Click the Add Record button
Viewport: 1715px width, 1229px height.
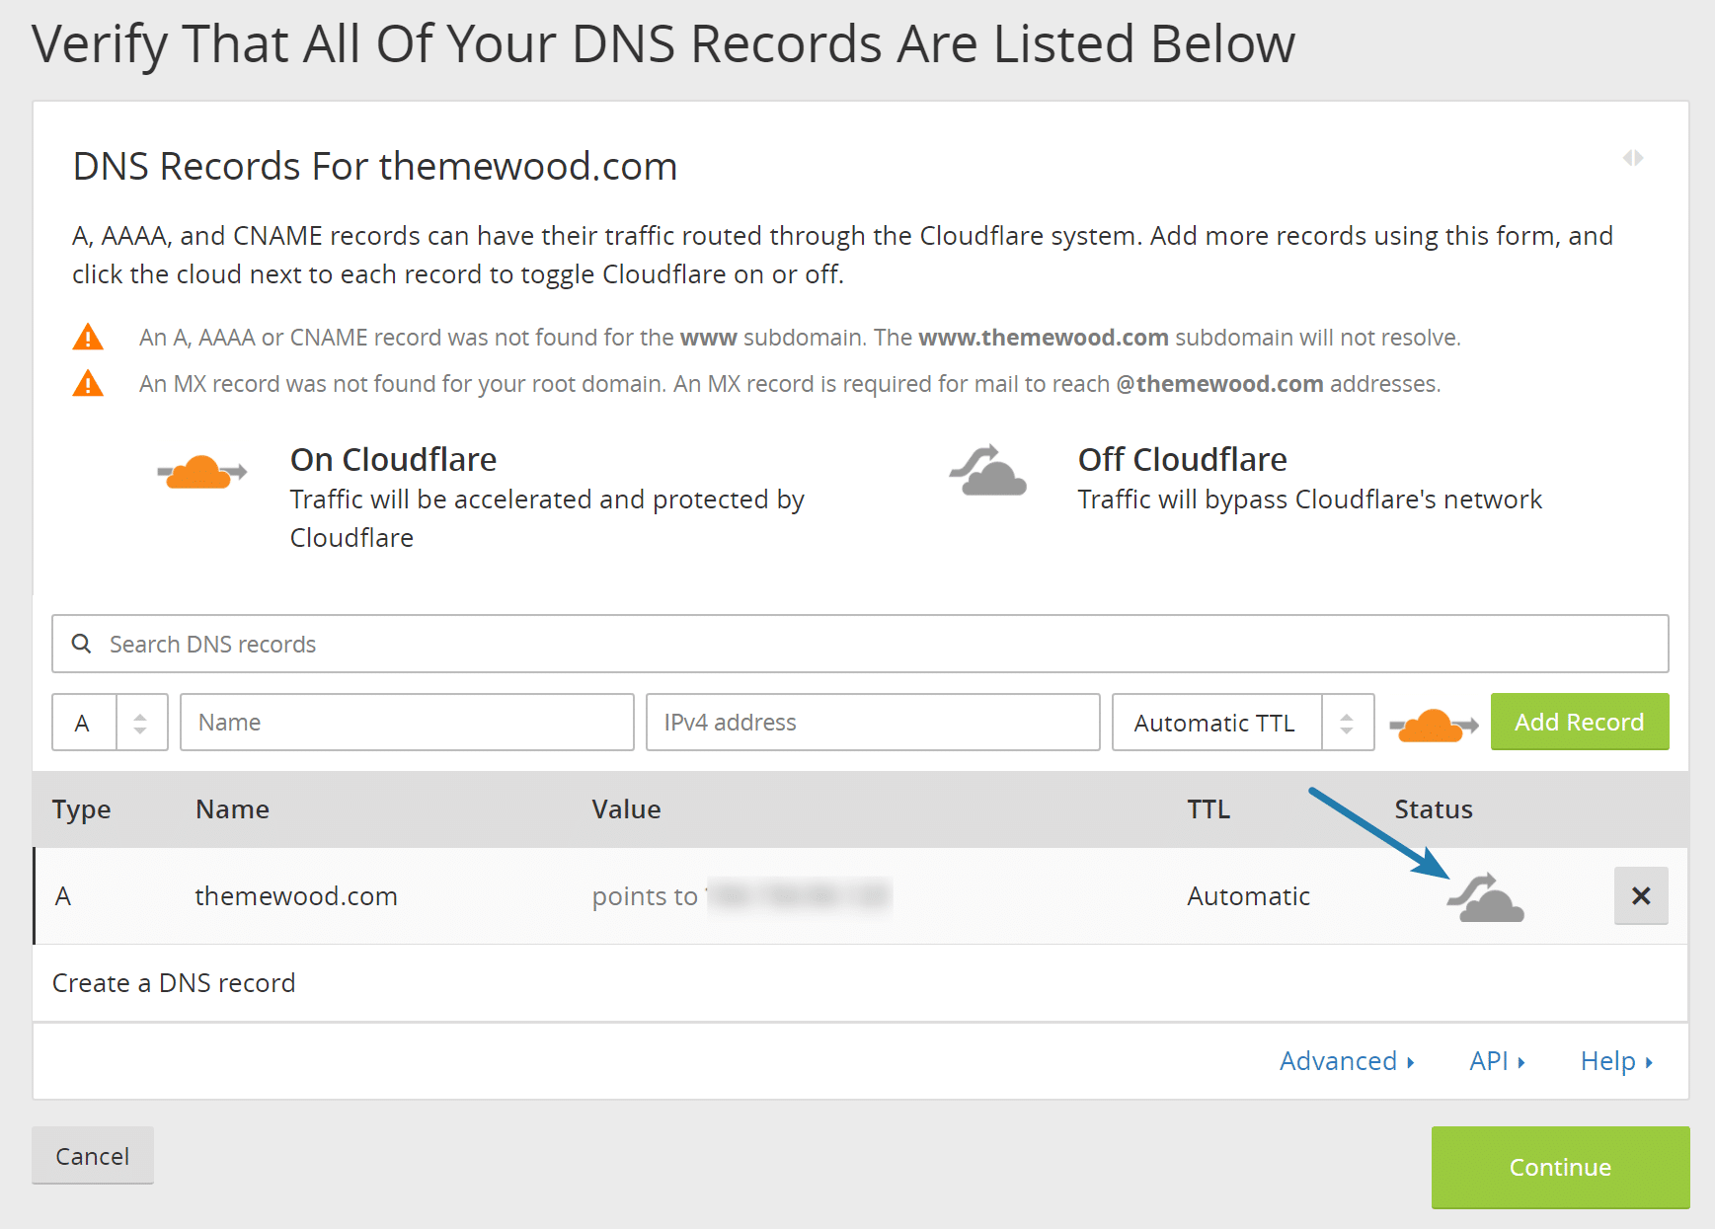coord(1580,722)
